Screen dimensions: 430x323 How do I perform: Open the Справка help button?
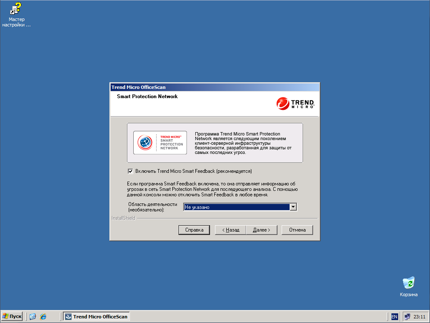click(194, 230)
